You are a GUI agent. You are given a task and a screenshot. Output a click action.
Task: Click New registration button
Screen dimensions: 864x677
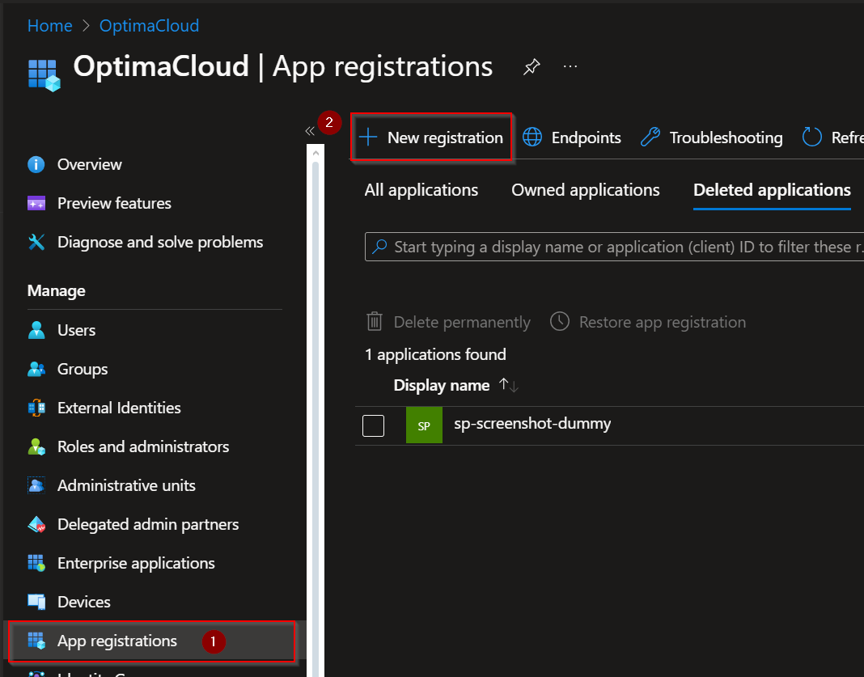[x=431, y=138]
